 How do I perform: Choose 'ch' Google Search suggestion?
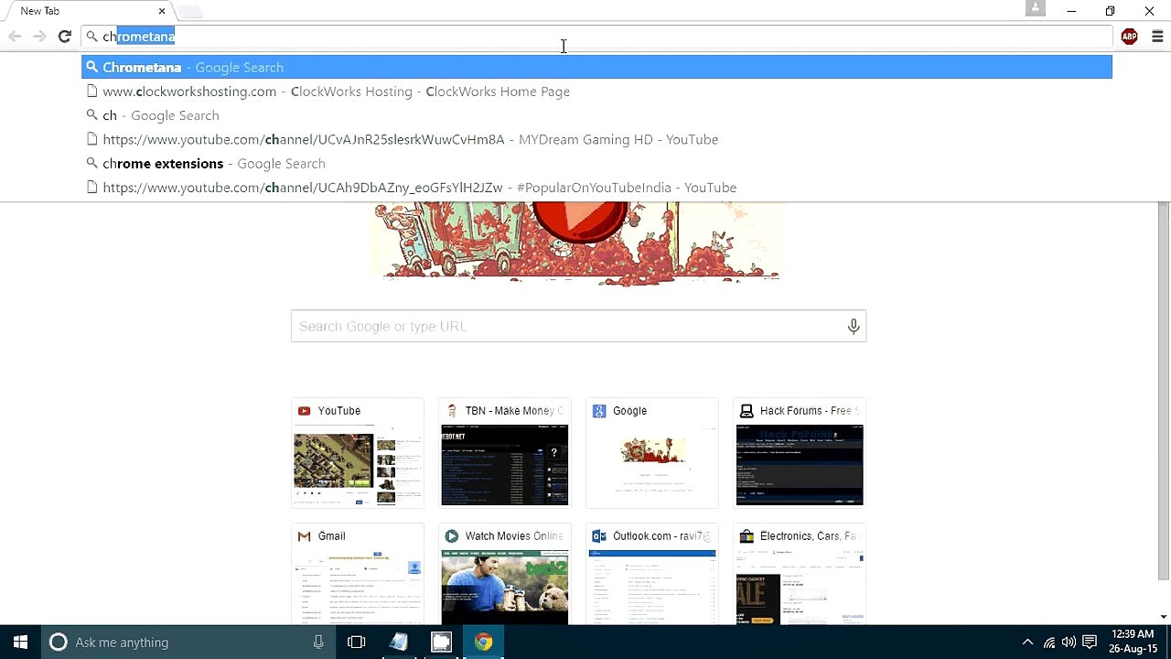pyautogui.click(x=596, y=115)
